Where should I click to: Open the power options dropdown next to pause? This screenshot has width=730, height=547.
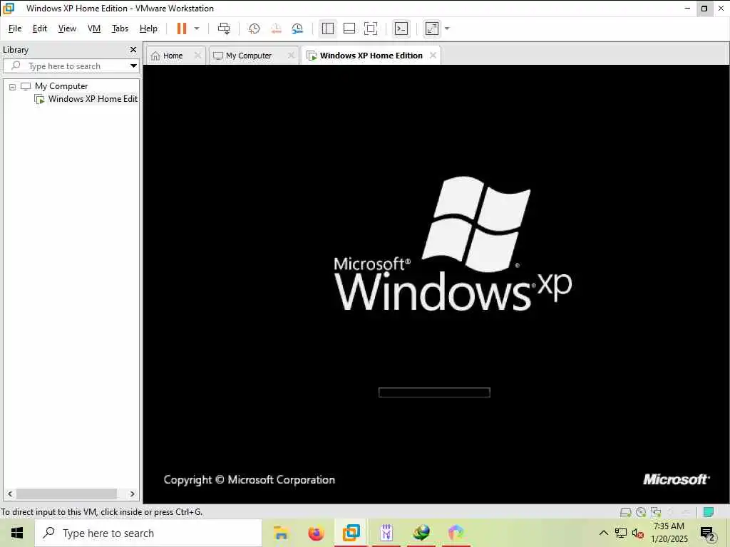coord(197,28)
